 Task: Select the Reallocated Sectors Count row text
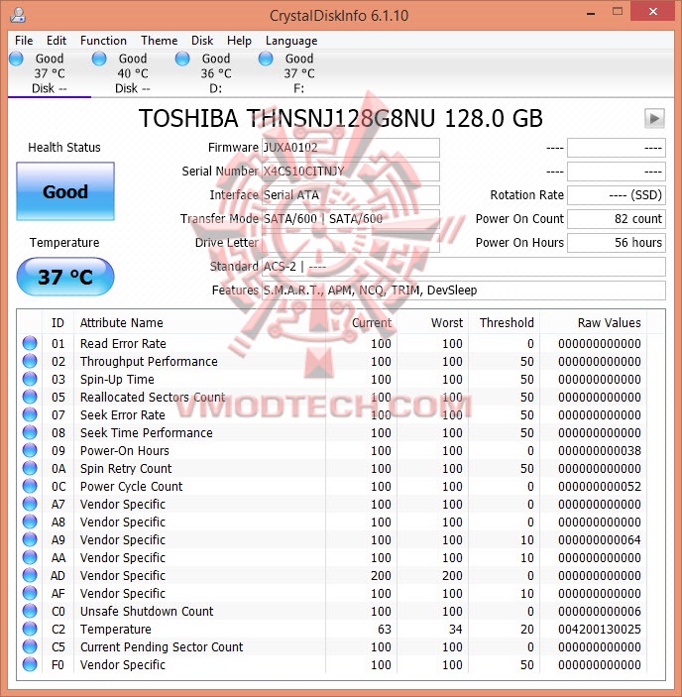153,397
